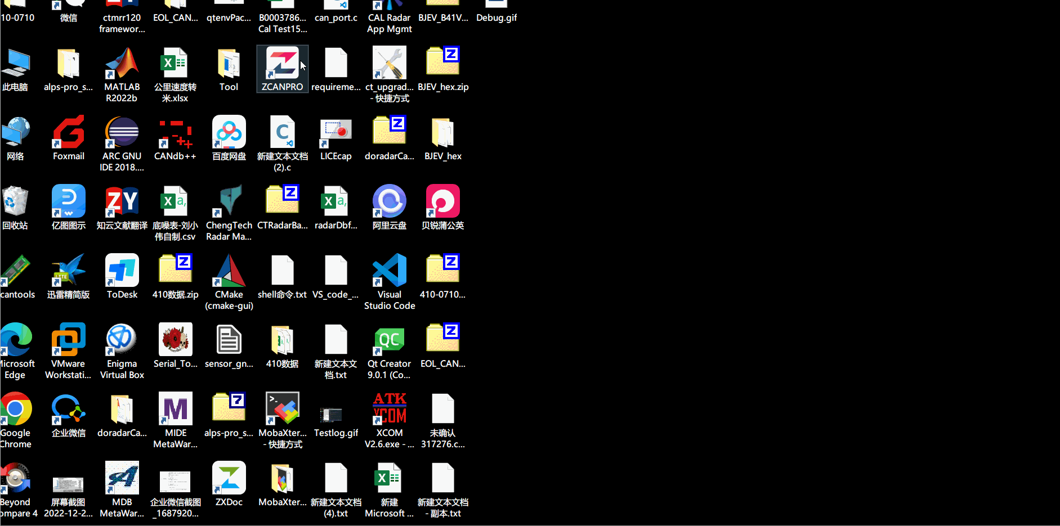Image resolution: width=1060 pixels, height=526 pixels.
Task: Select the Foxmail desktop icon
Action: (69, 133)
